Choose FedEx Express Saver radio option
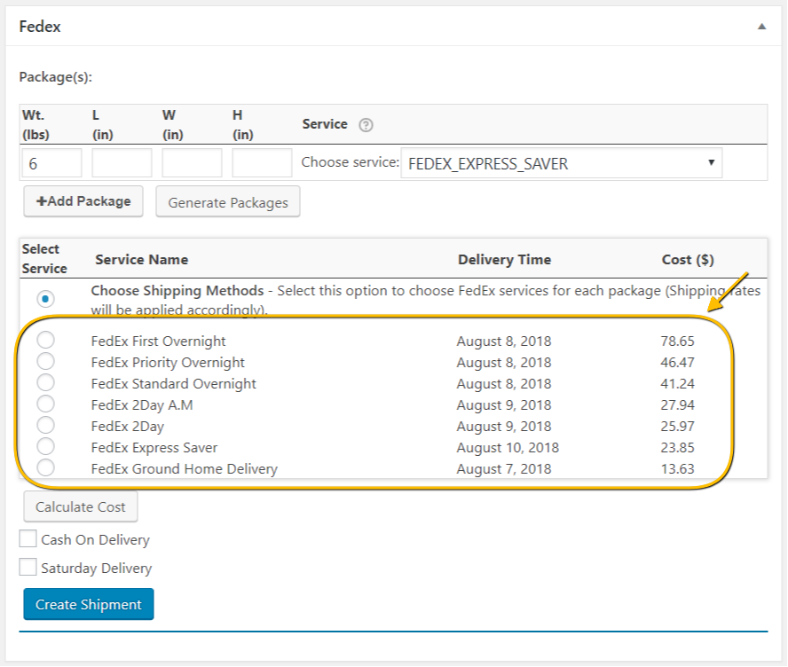Image resolution: width=788 pixels, height=667 pixels. pyautogui.click(x=45, y=447)
